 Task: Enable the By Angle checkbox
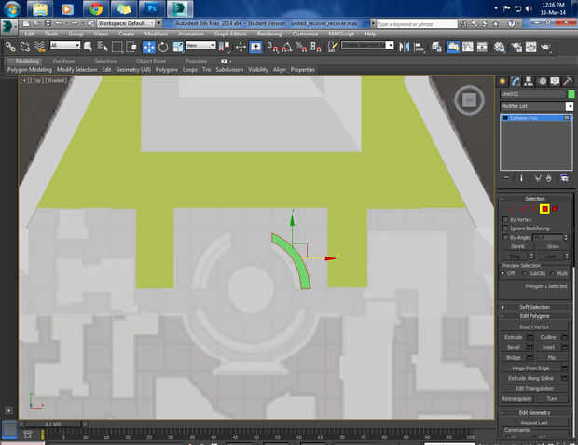tap(505, 237)
